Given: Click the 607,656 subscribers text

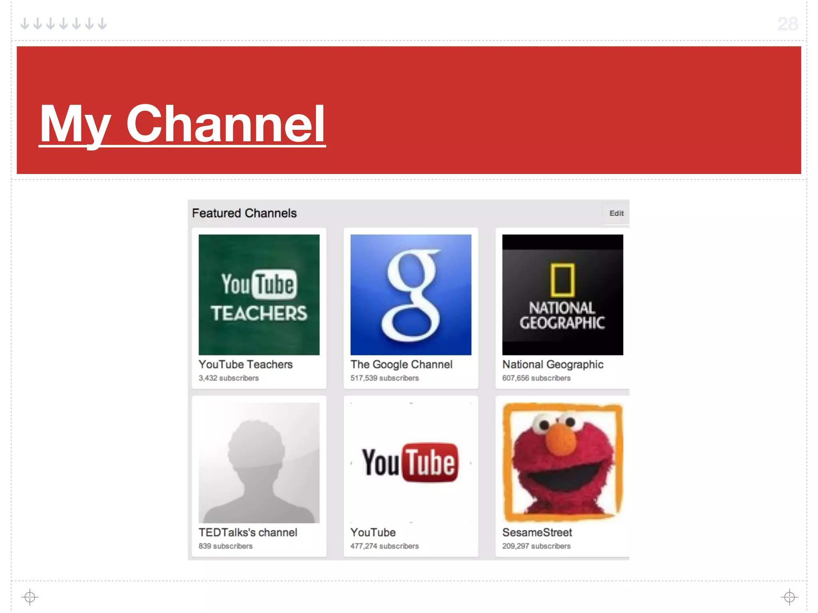Looking at the screenshot, I should [x=536, y=378].
